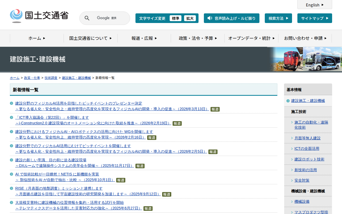This screenshot has width=342, height=214.
Task: Set text size to 標準
Action: coord(175,18)
